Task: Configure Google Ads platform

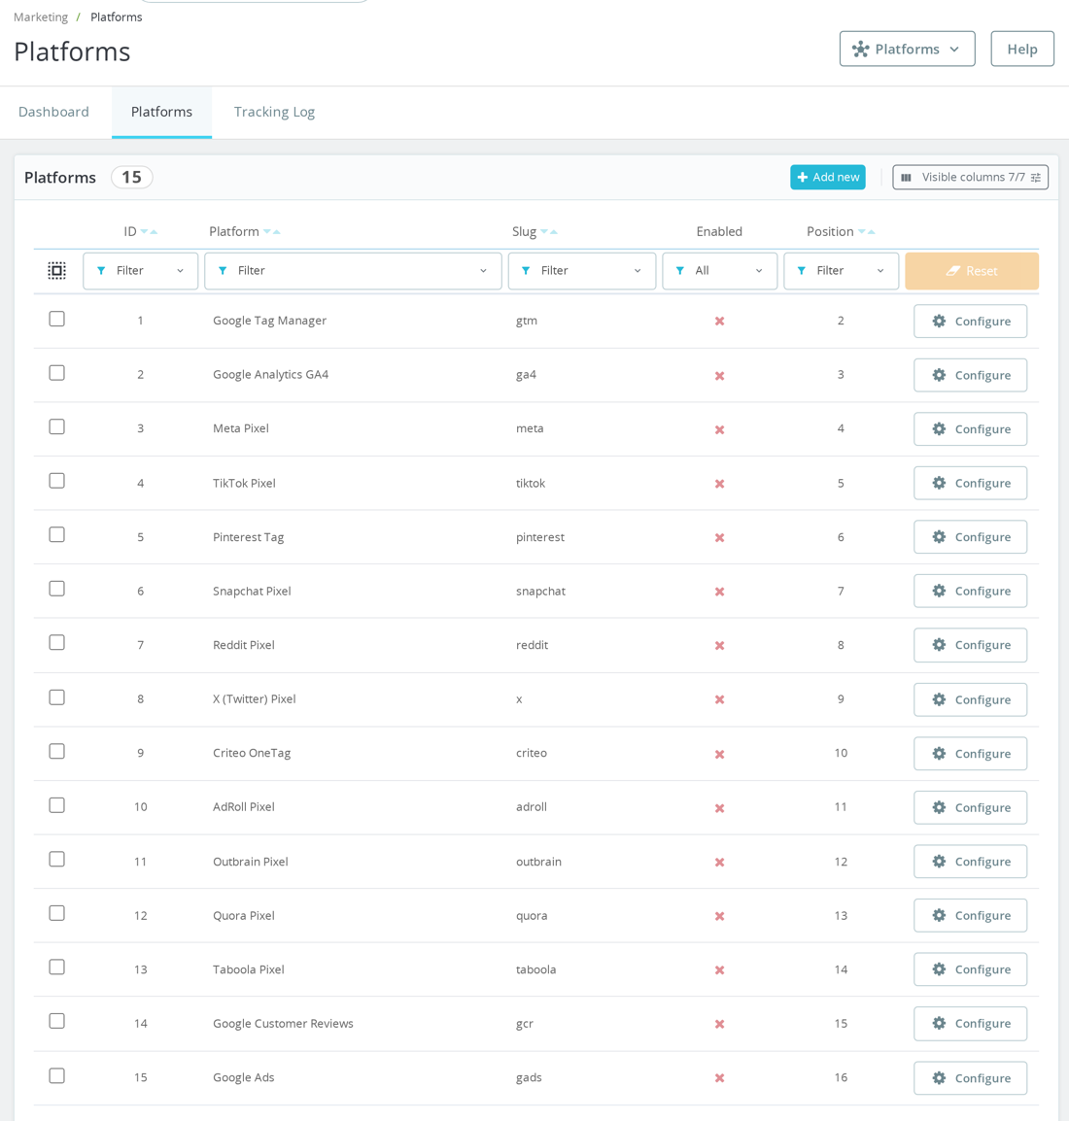Action: [x=970, y=1078]
